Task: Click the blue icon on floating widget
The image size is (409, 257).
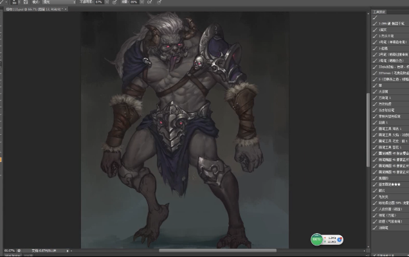Action: tap(340, 240)
